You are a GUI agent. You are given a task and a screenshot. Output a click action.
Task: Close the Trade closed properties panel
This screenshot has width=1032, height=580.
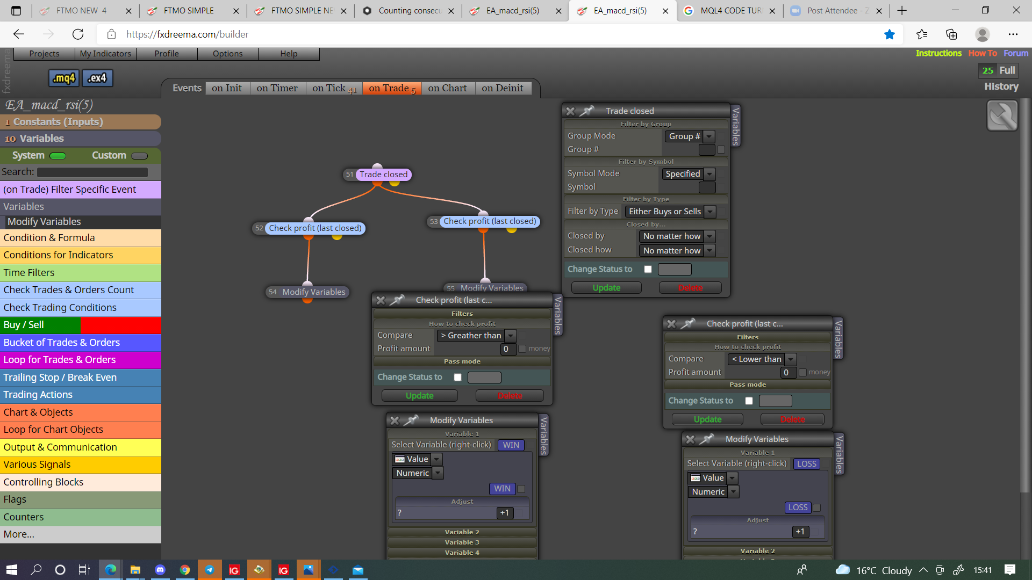(x=570, y=111)
